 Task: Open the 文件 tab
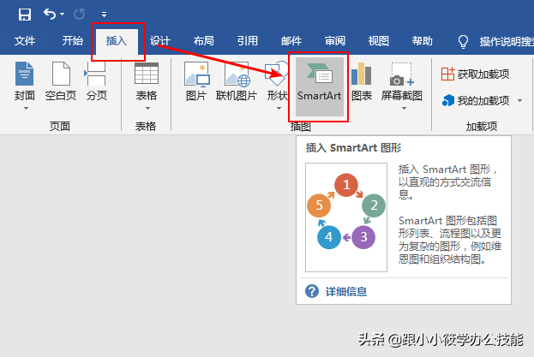(25, 41)
